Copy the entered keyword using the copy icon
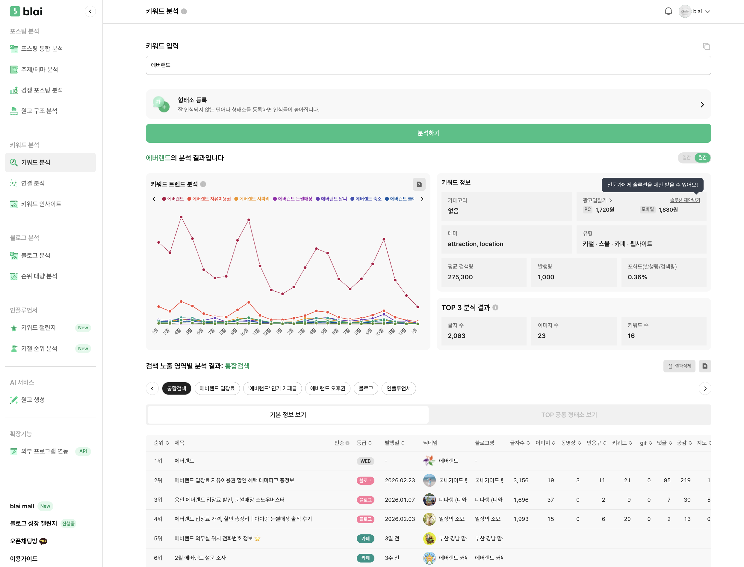The image size is (744, 567). click(x=707, y=46)
